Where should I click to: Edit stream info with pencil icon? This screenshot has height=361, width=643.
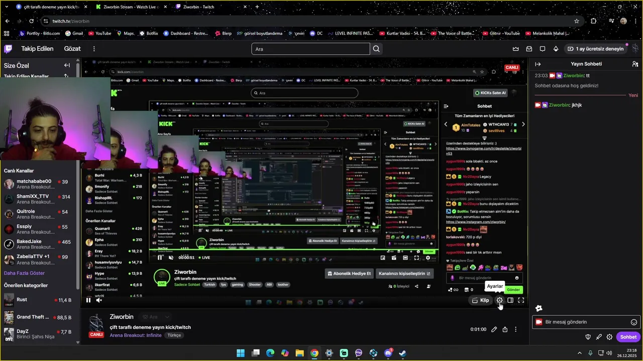coord(494,329)
